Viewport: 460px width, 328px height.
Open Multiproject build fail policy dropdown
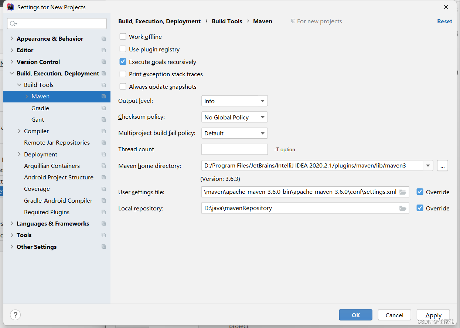235,133
